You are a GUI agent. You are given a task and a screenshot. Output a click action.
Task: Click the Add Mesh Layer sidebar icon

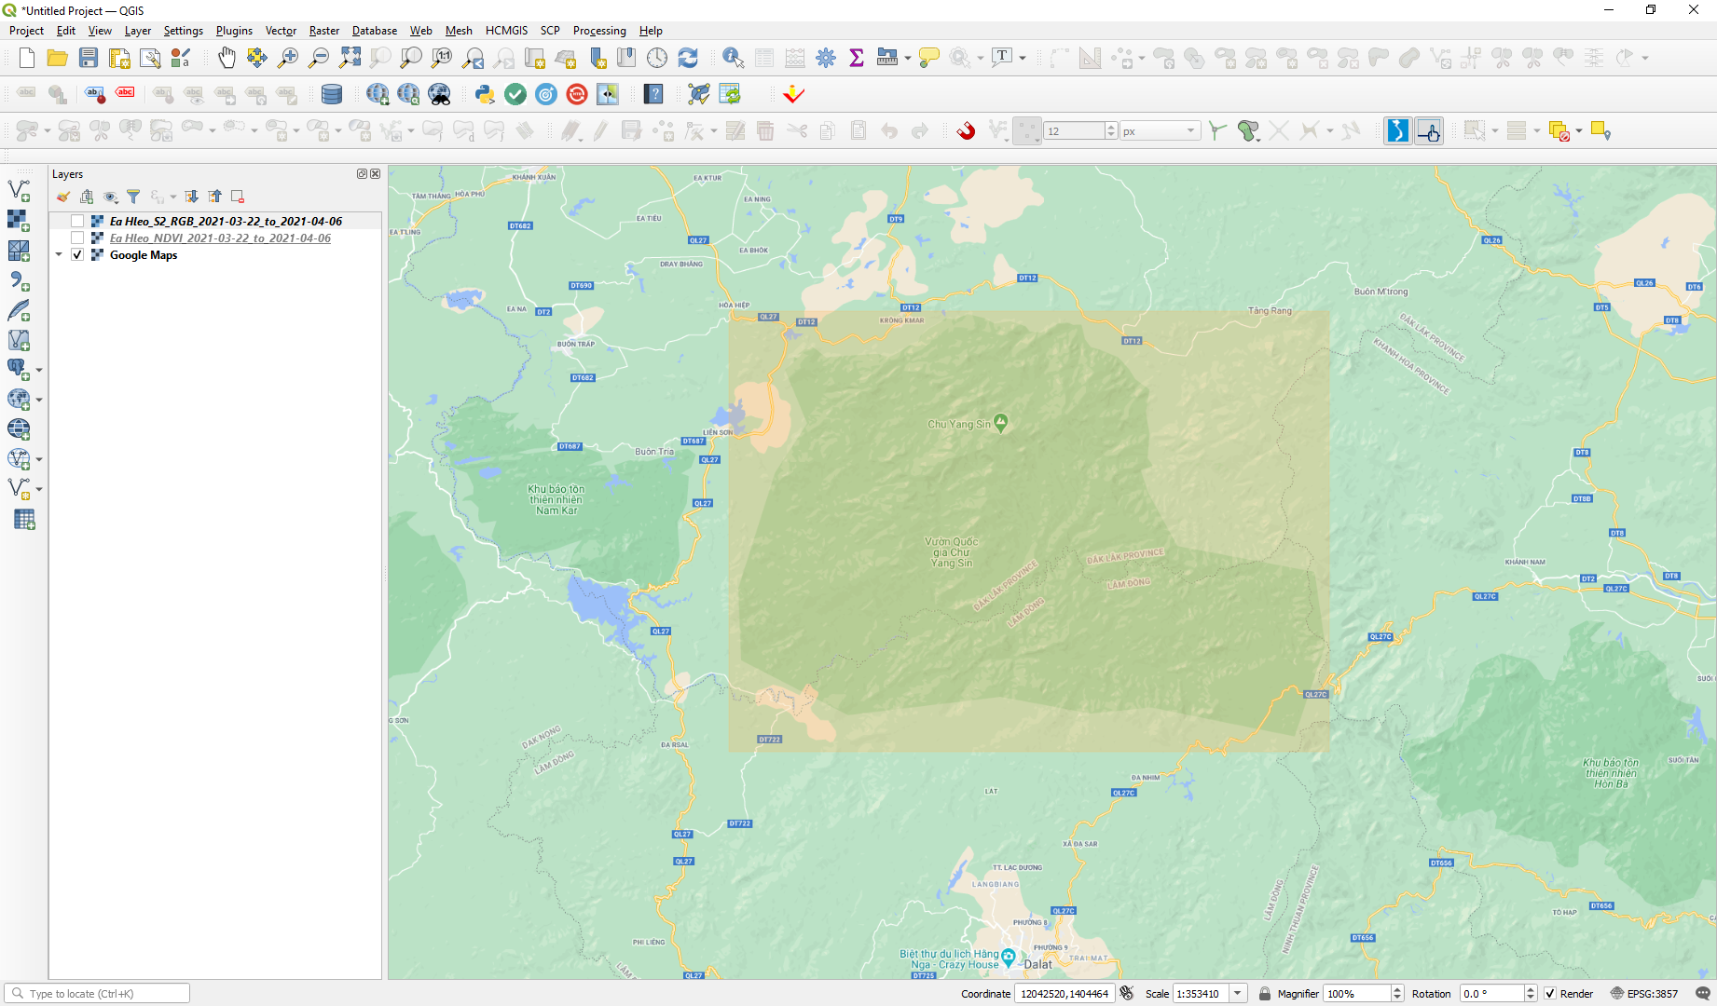pos(19,251)
